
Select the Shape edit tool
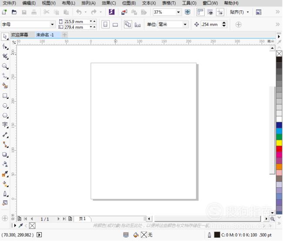coord(5,47)
